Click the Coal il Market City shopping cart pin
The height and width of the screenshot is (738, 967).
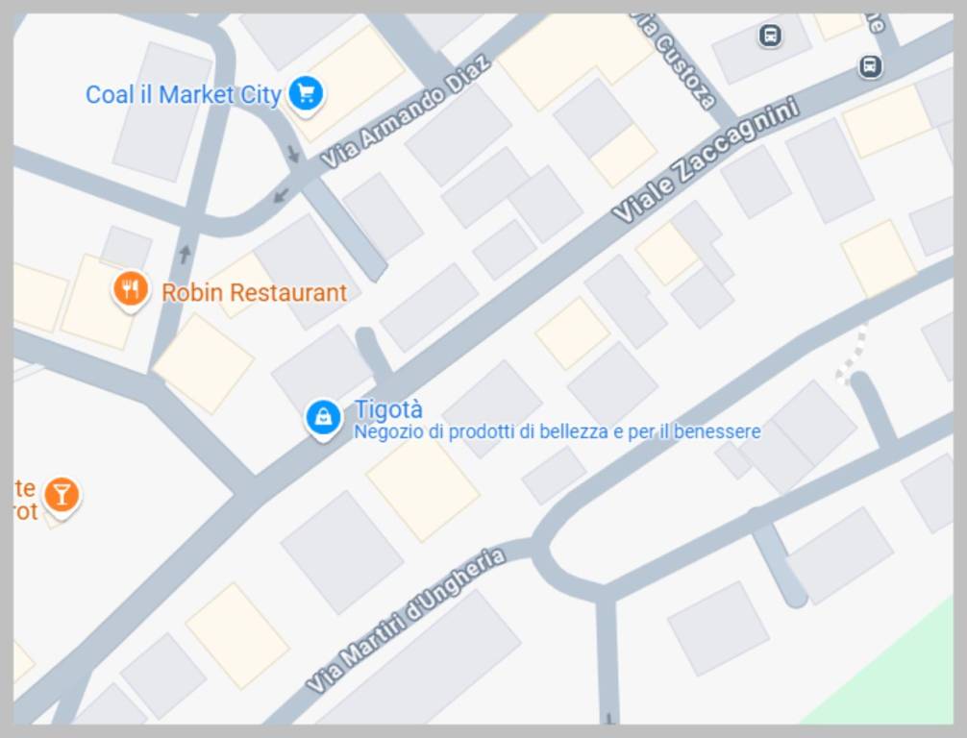(x=306, y=95)
